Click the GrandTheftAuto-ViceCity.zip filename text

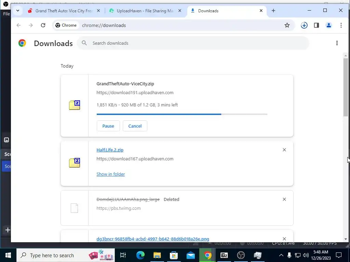(125, 84)
